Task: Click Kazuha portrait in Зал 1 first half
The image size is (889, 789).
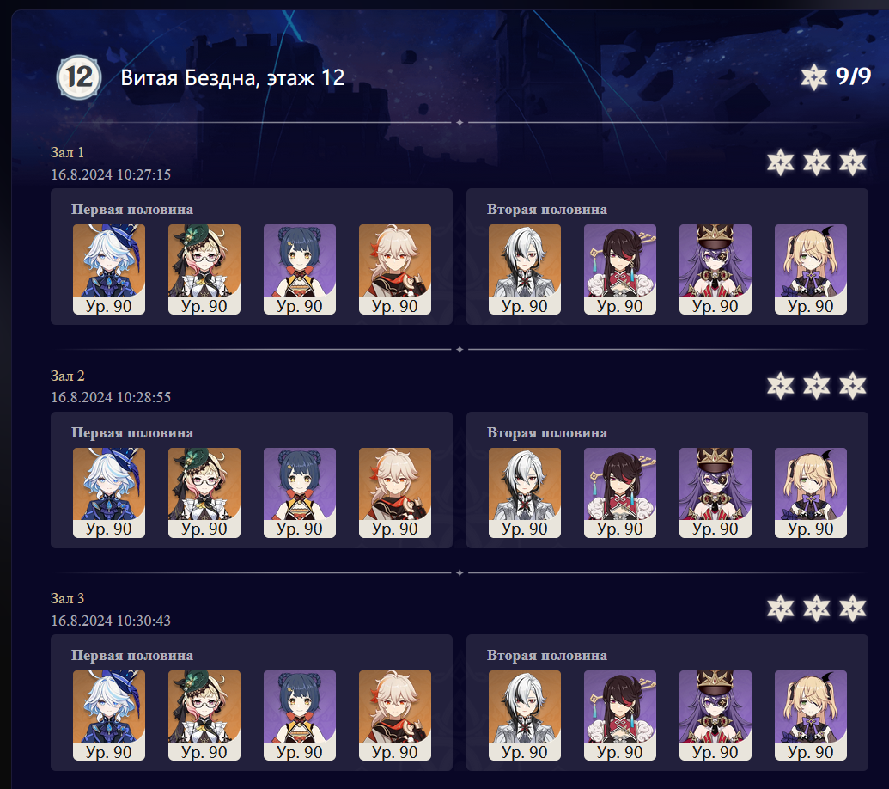Action: coord(394,269)
